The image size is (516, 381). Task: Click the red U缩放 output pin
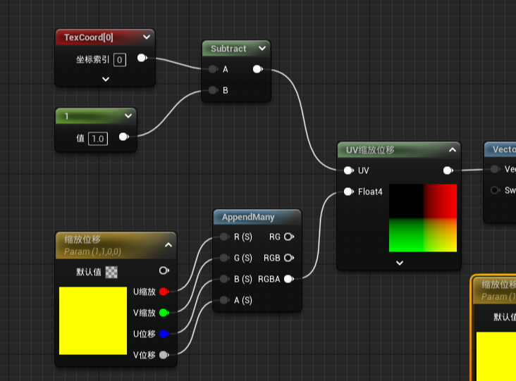tap(164, 292)
